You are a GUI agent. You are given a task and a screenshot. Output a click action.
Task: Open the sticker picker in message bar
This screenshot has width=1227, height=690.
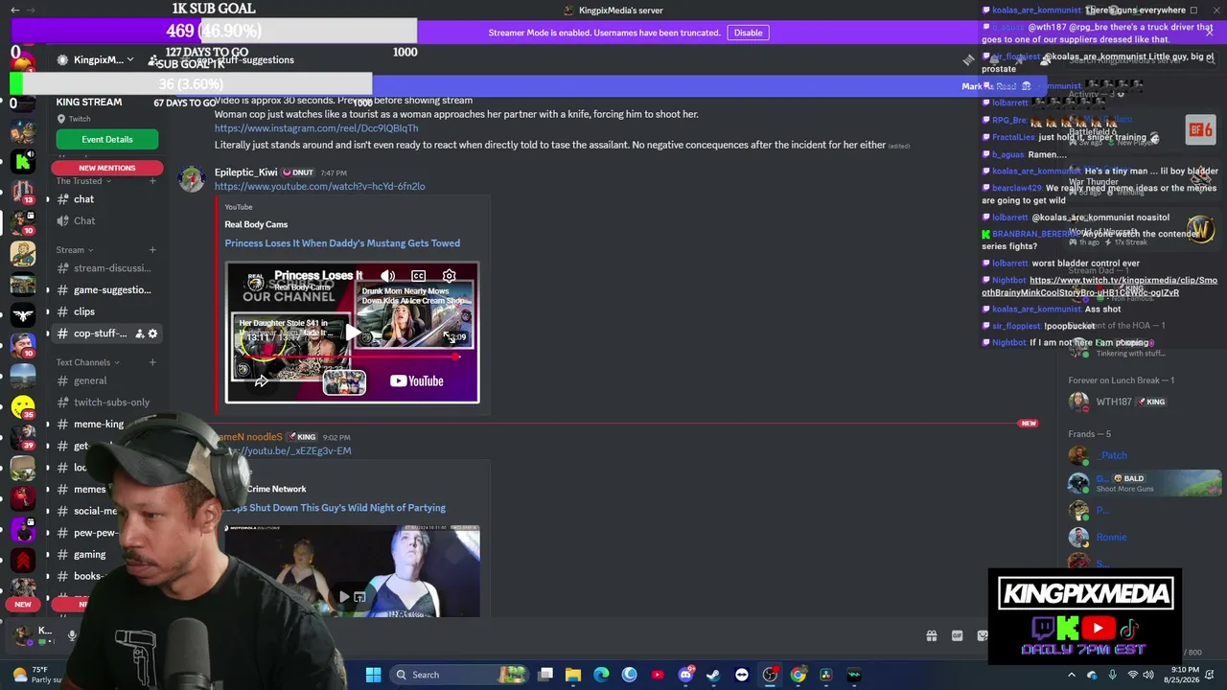point(982,635)
